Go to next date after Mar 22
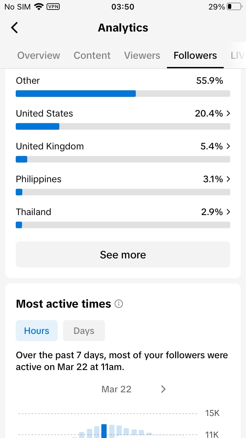 pos(163,389)
